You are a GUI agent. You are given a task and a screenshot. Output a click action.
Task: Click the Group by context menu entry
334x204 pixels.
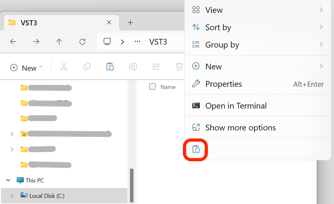pos(222,45)
